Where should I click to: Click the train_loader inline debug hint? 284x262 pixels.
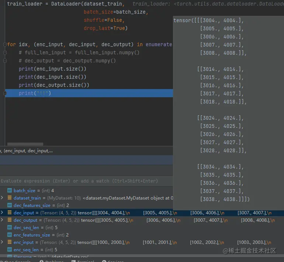pyautogui.click(x=208, y=4)
